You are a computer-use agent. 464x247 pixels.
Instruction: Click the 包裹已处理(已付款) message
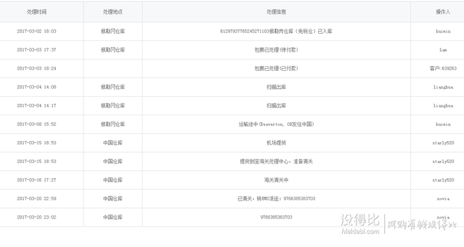(x=276, y=69)
